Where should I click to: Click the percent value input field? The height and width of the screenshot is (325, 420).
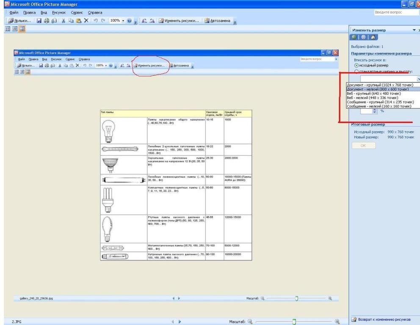click(x=366, y=111)
